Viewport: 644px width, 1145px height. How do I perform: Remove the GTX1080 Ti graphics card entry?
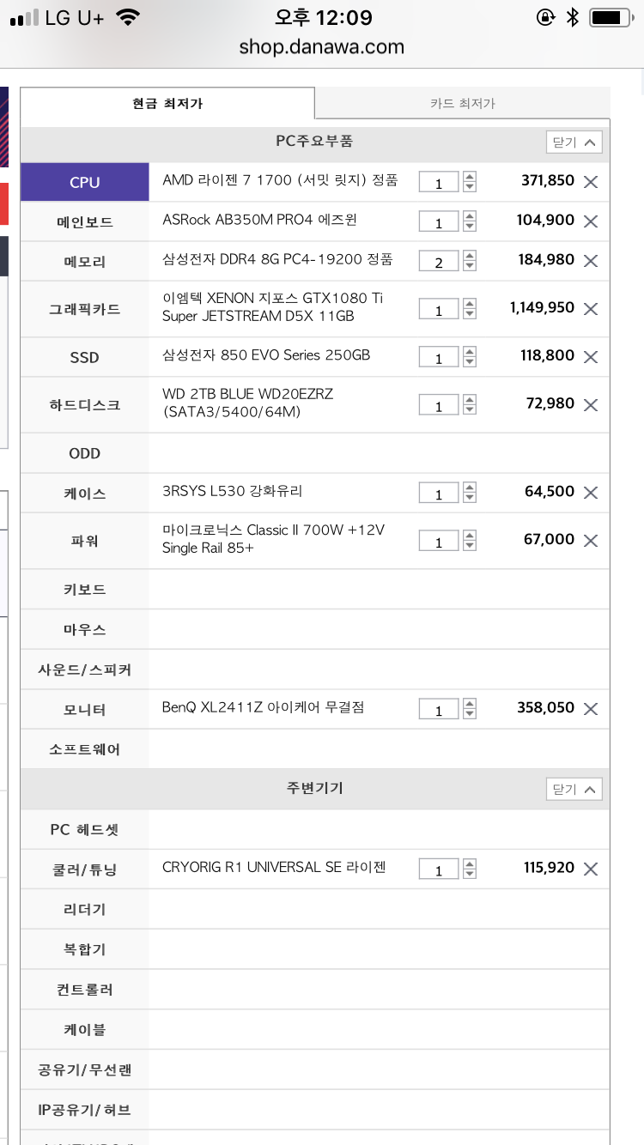click(x=591, y=309)
